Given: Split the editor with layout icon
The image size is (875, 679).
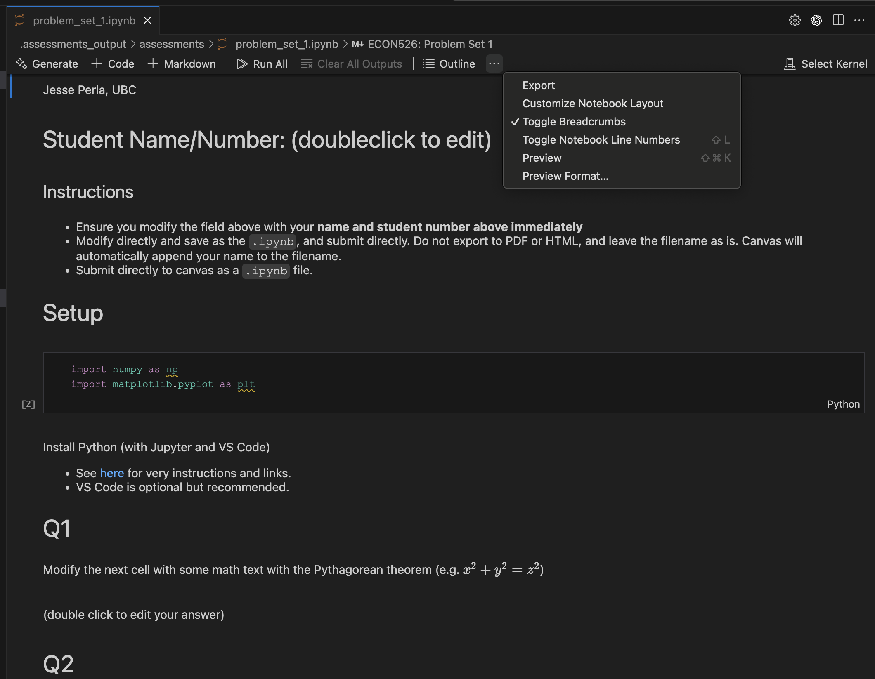Looking at the screenshot, I should pyautogui.click(x=838, y=20).
